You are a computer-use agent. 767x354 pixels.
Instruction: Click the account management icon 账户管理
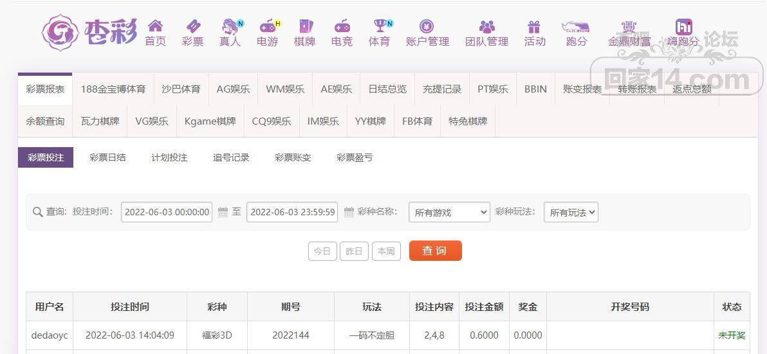pos(427,26)
